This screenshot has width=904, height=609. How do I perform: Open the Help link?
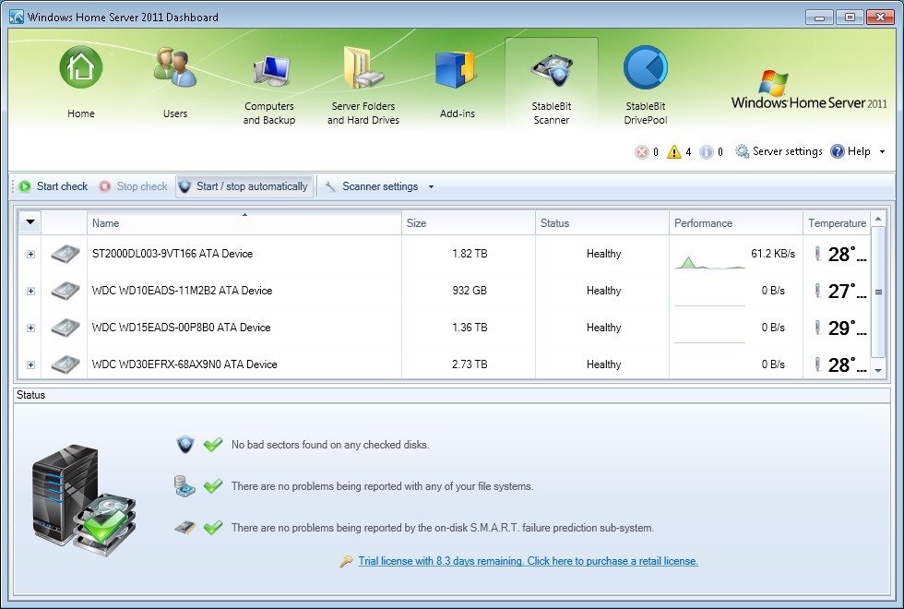coord(850,151)
